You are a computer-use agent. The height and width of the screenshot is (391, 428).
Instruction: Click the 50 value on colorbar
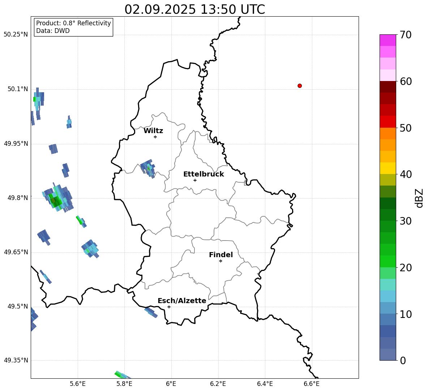[406, 128]
